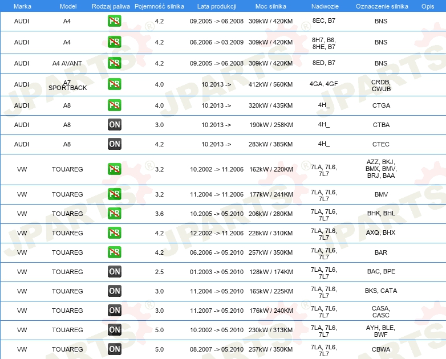Select the Opis column header
Screen dimensions: 446x359
point(428,6)
